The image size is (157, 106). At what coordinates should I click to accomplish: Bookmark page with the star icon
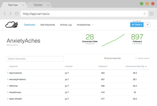coord(144,14)
